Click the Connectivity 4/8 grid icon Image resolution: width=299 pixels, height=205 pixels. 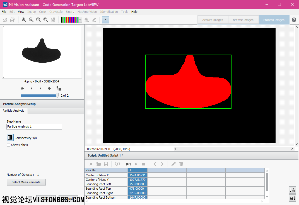pyautogui.click(x=10, y=138)
